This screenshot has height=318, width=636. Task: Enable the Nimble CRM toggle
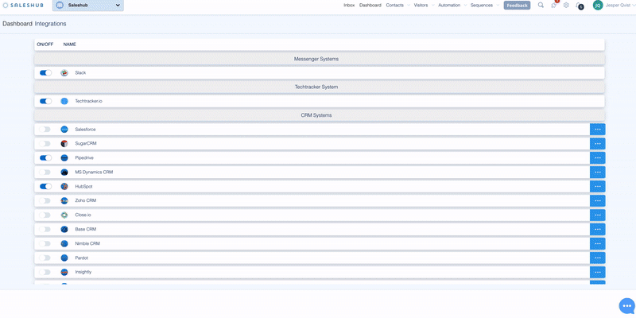tap(45, 244)
